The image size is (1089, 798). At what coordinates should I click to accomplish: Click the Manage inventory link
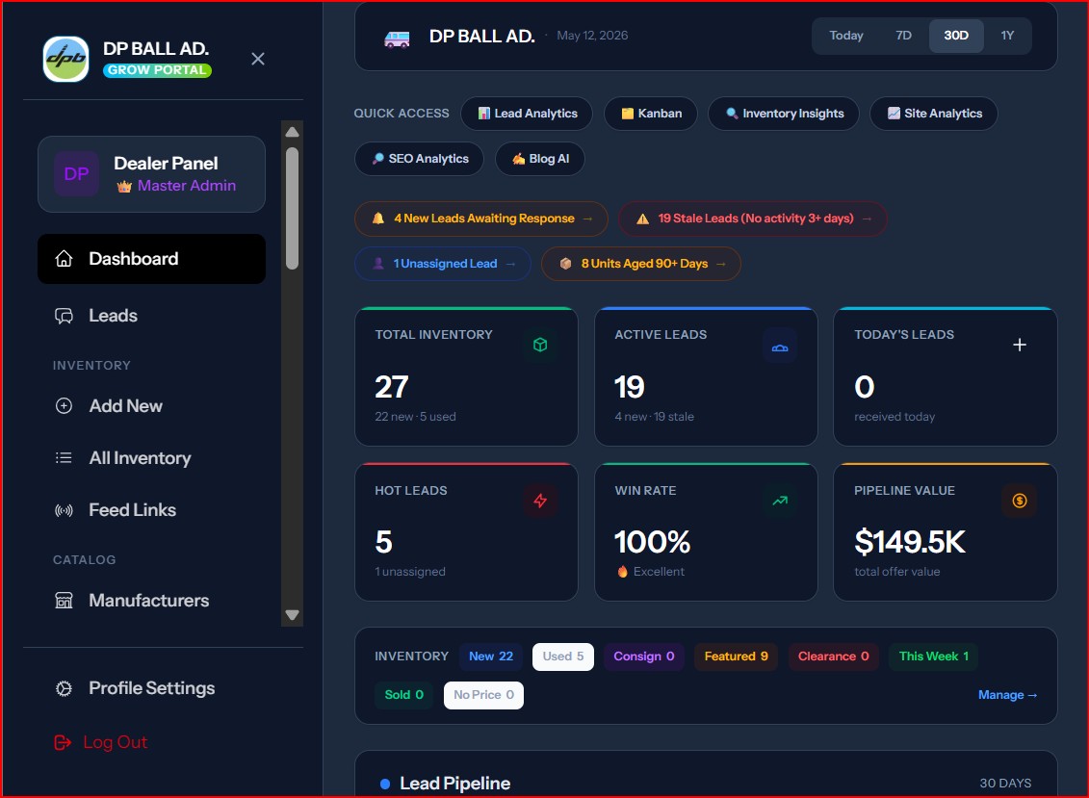click(x=1008, y=694)
